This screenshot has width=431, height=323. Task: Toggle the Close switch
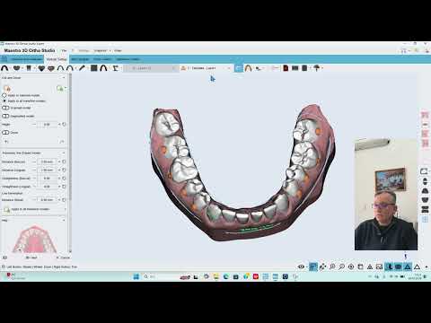(x=5, y=132)
